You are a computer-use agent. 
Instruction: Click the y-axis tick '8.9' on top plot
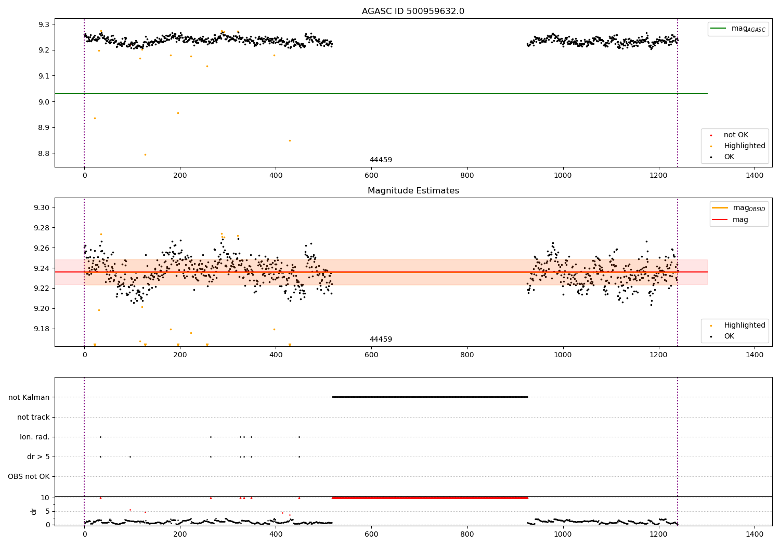coord(44,128)
